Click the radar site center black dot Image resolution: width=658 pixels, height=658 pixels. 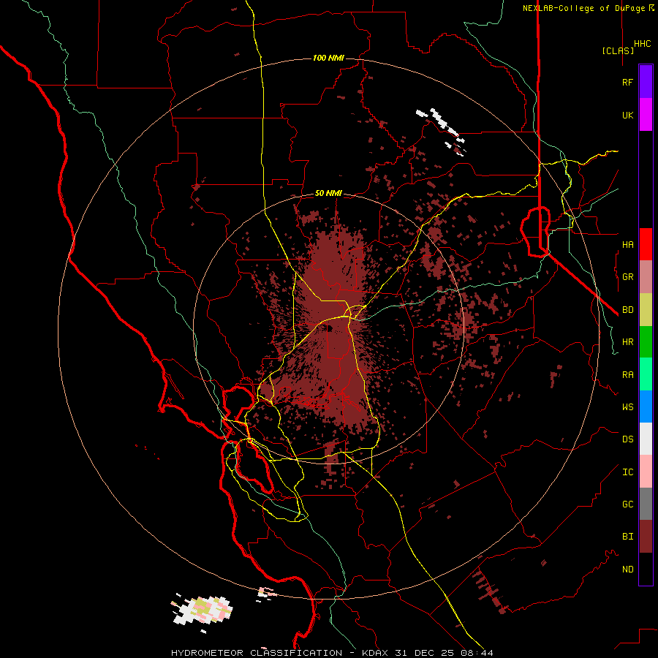pyautogui.click(x=330, y=328)
